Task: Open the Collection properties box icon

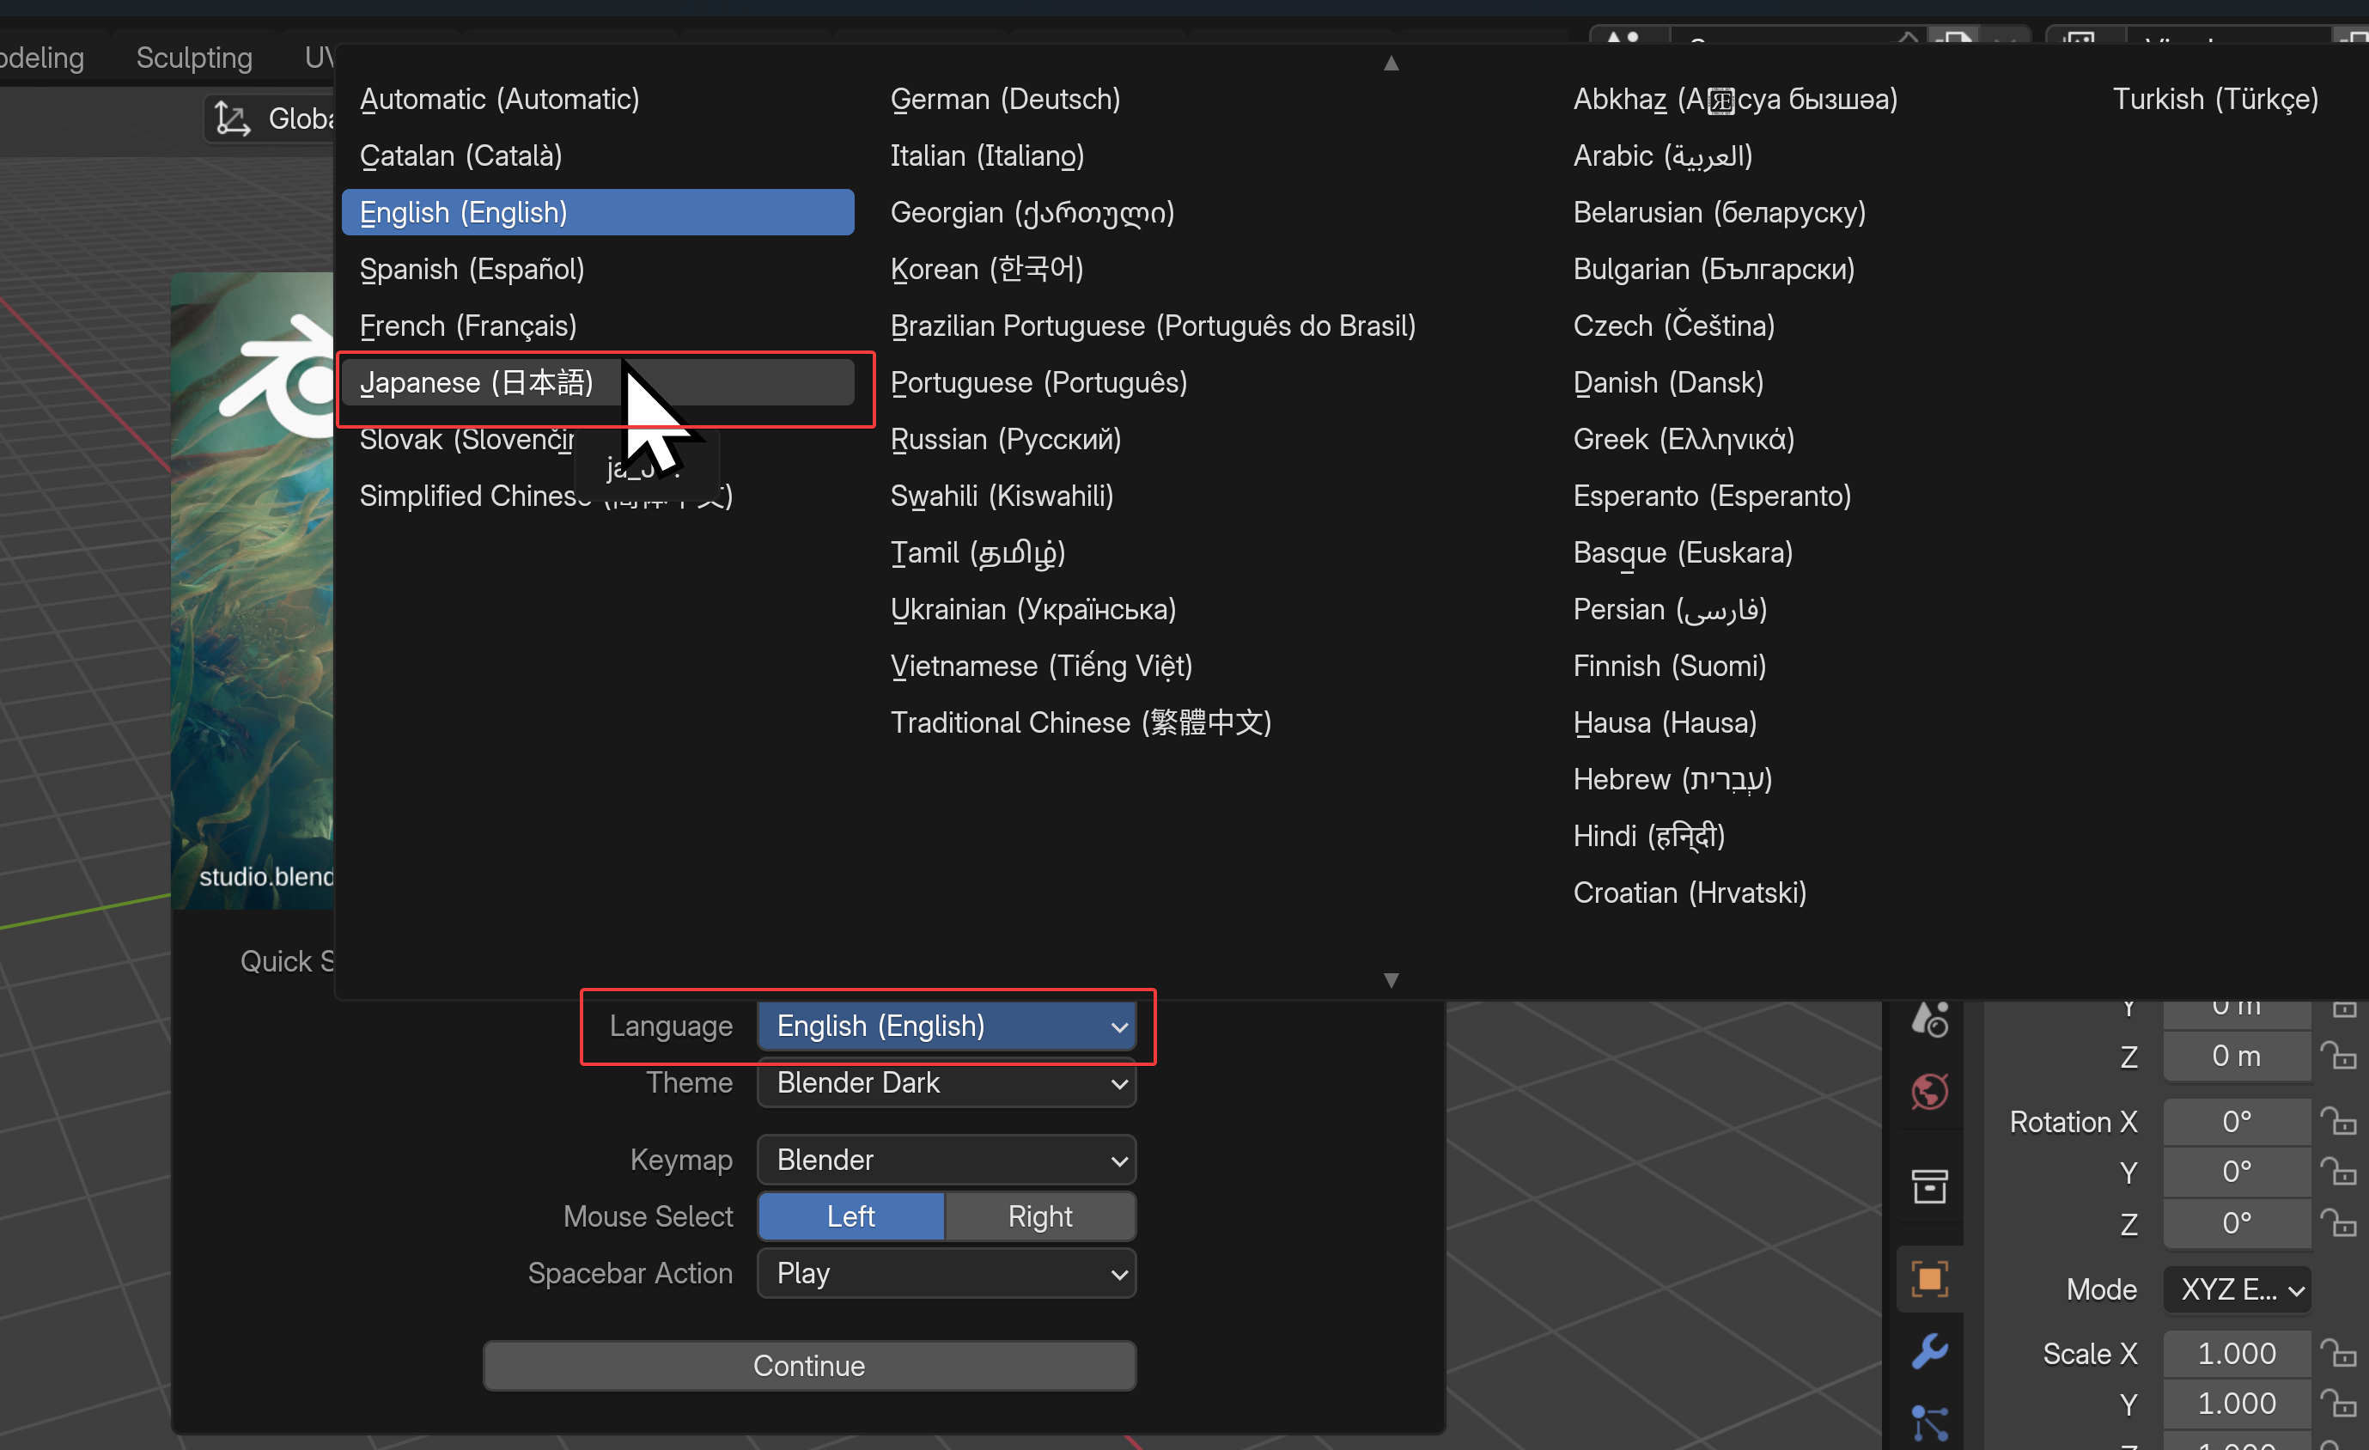Action: tap(1929, 1185)
